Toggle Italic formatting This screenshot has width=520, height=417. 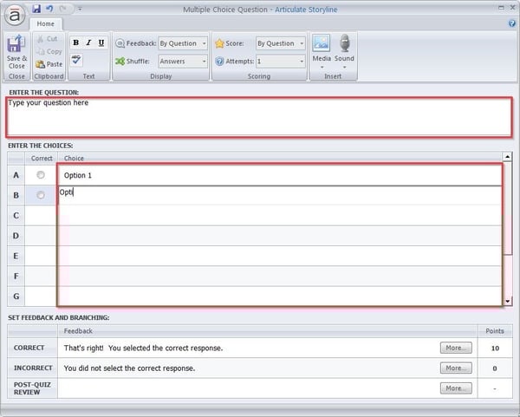click(x=88, y=42)
